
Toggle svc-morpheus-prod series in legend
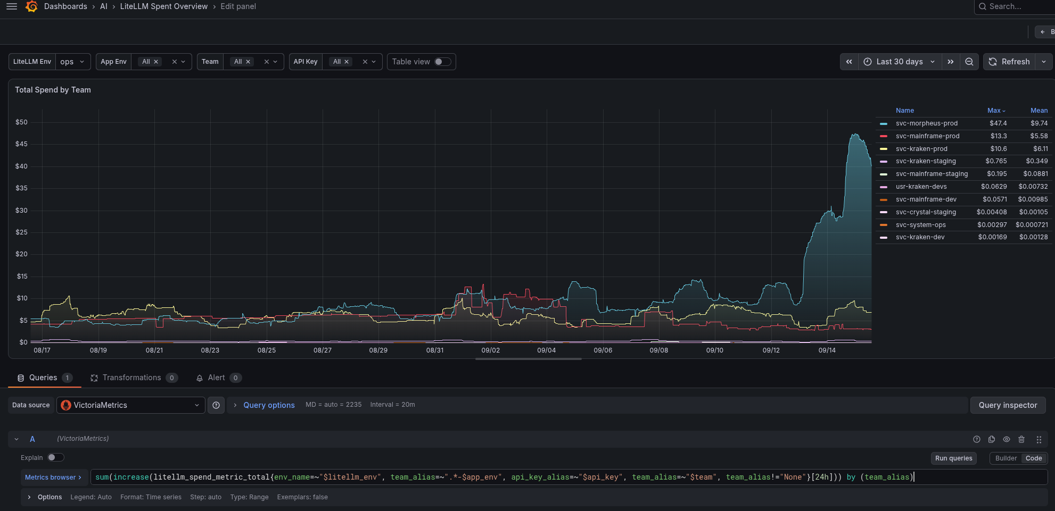coord(926,123)
